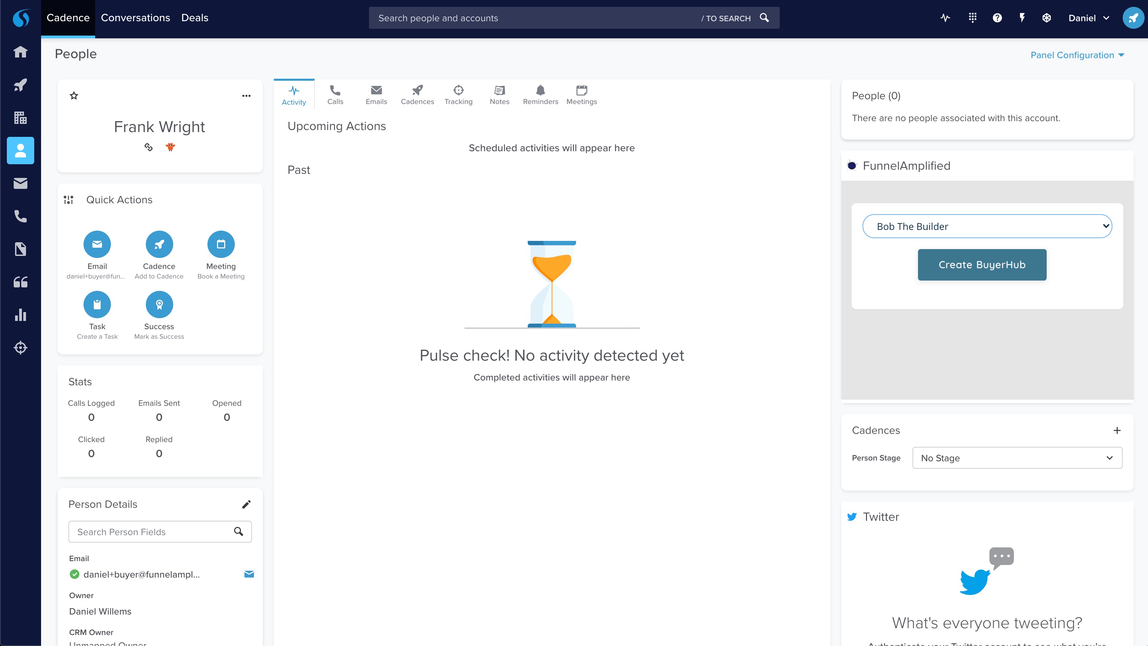
Task: Expand the Bob The Builder dropdown
Action: tap(987, 226)
